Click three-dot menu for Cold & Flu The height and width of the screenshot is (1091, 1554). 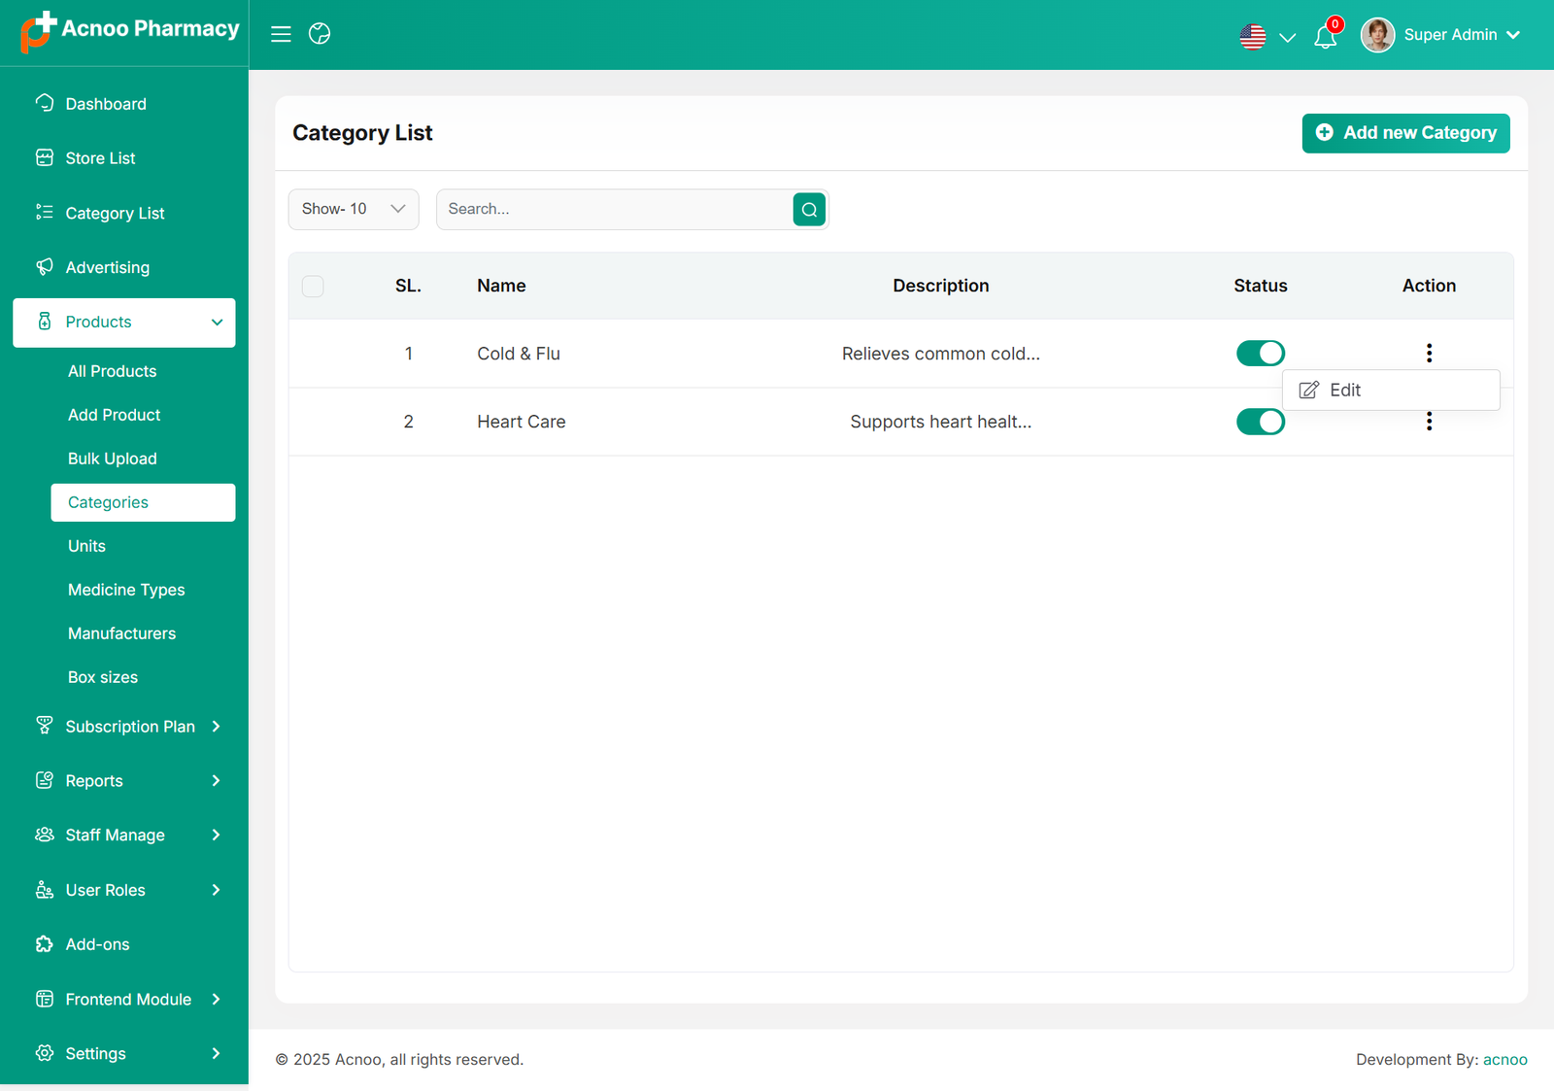[x=1429, y=353]
